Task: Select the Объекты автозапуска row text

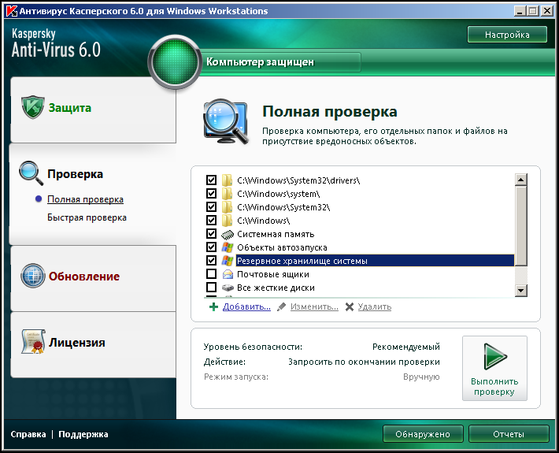Action: (x=282, y=247)
